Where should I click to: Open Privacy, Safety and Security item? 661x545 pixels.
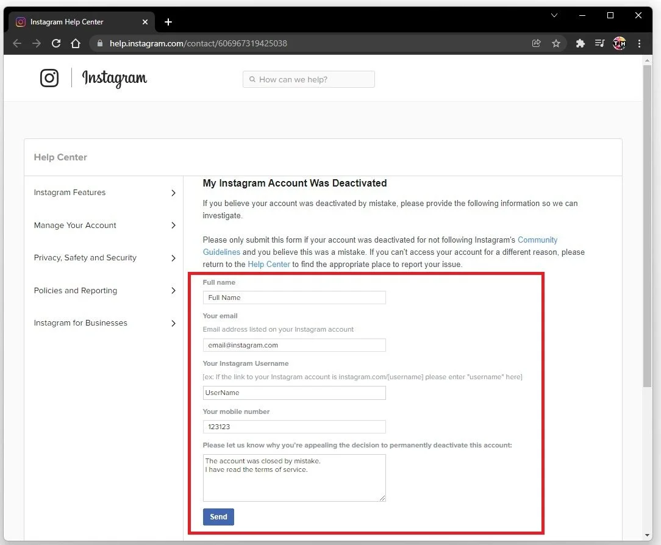pos(85,258)
